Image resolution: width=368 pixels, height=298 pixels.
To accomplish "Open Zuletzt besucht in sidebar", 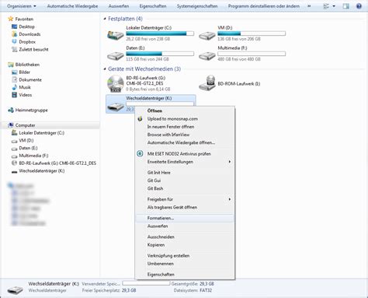I will (x=33, y=49).
